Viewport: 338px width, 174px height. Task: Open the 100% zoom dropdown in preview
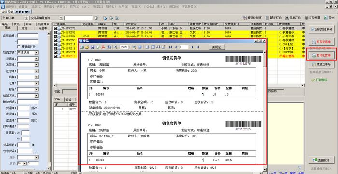click(x=129, y=47)
